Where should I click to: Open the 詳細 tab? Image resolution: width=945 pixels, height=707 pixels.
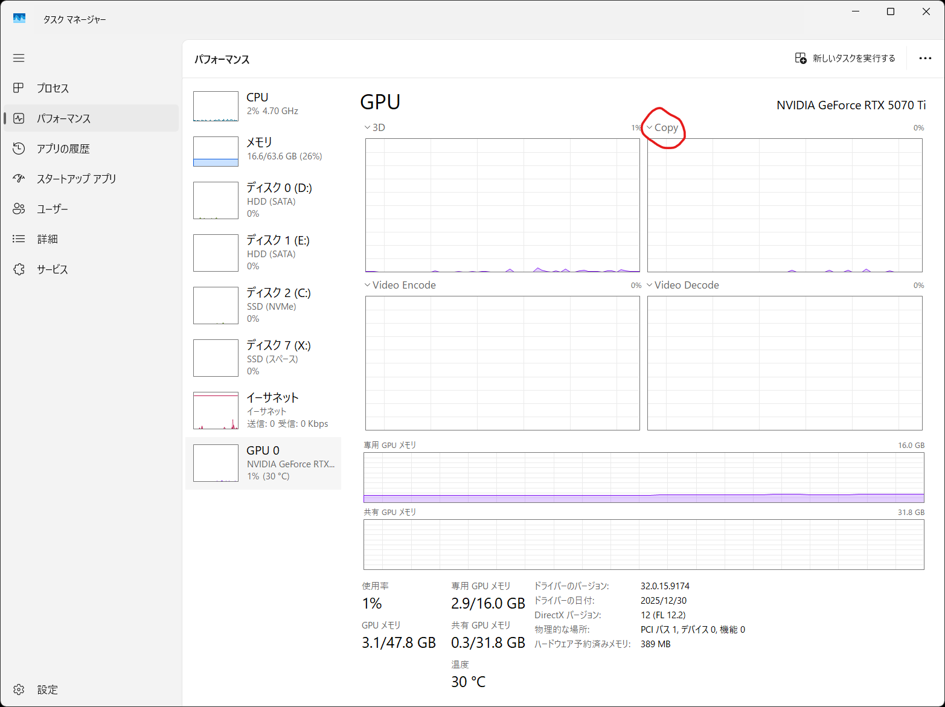pos(91,239)
